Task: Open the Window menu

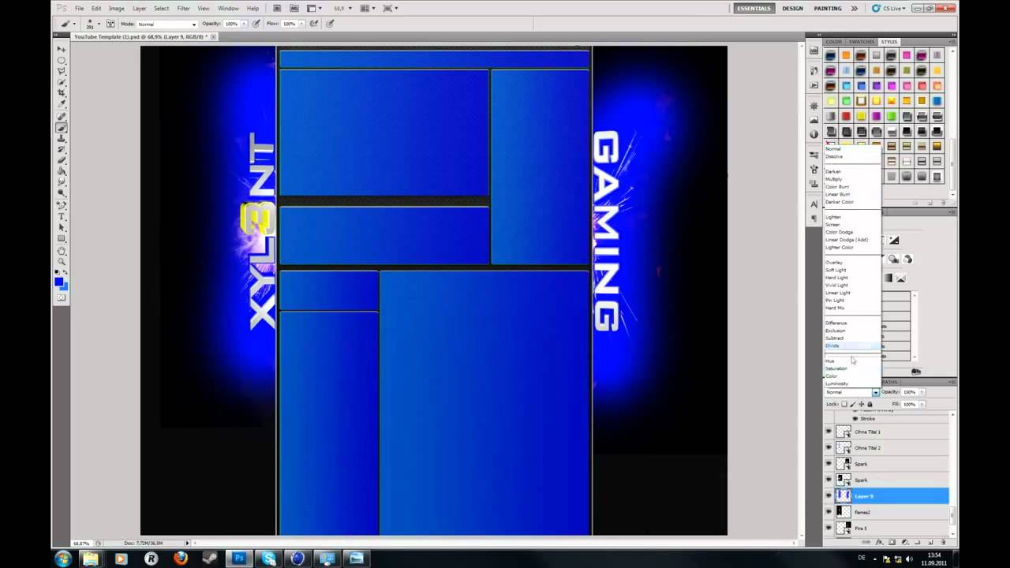Action: (228, 8)
